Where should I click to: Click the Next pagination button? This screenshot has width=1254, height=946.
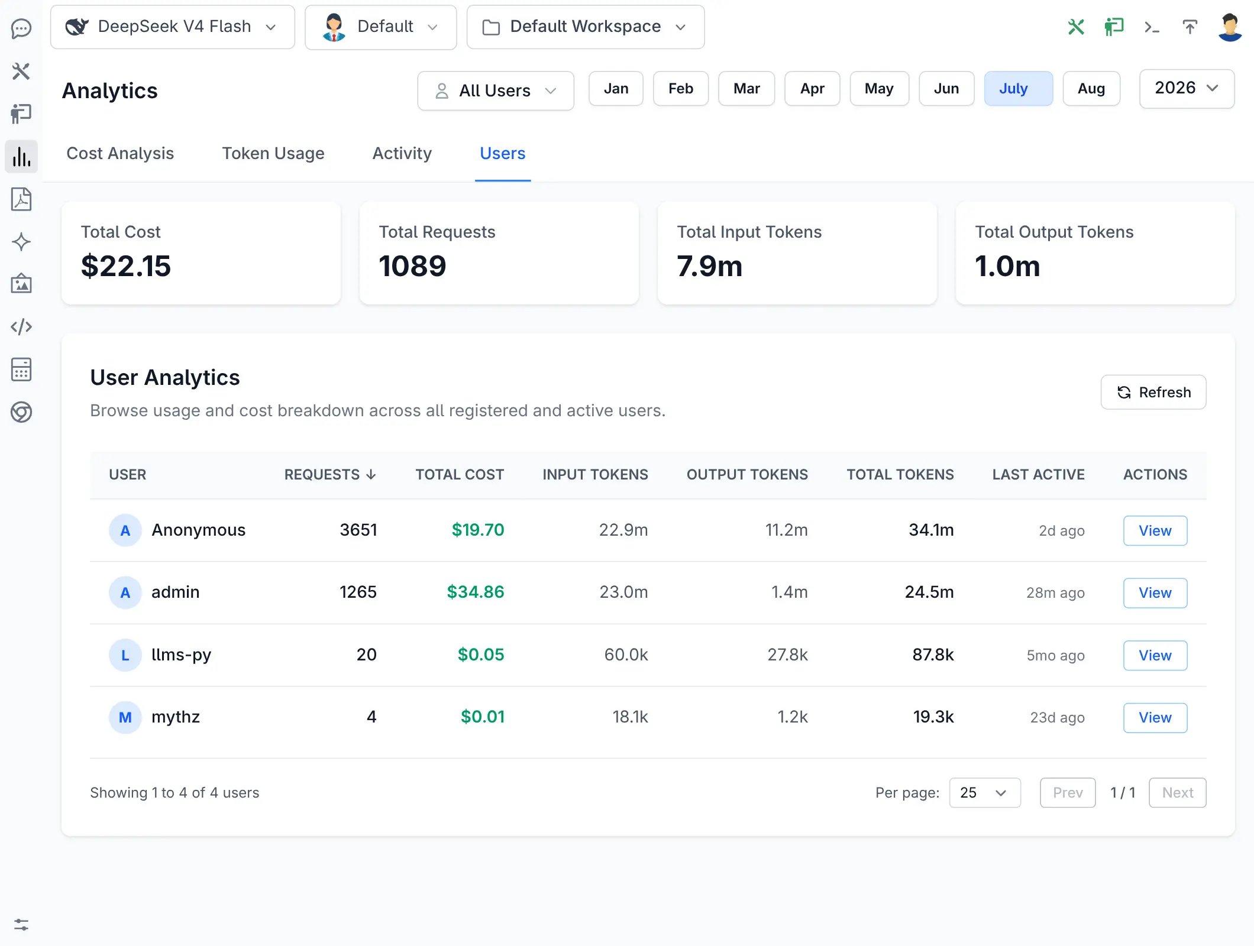(x=1178, y=792)
